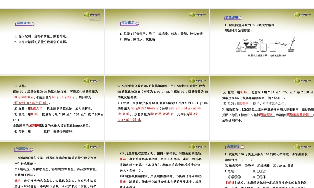314x188 pixels.
Task: Click option C. ①②③④ on the 实验演练 slide
Action: pos(233,177)
